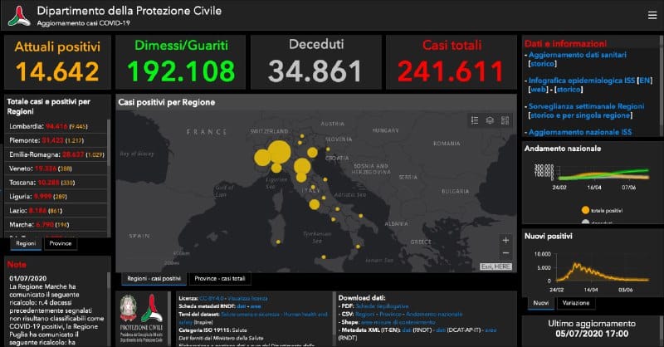Image resolution: width=664 pixels, height=347 pixels.
Task: Select the Marche row in regions list
Action: click(x=56, y=225)
